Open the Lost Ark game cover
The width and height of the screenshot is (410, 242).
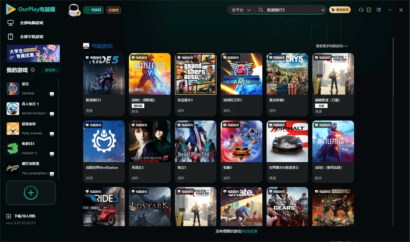[x=150, y=206]
